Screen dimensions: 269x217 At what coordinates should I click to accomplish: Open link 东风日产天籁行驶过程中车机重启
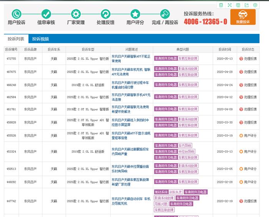[130, 85]
